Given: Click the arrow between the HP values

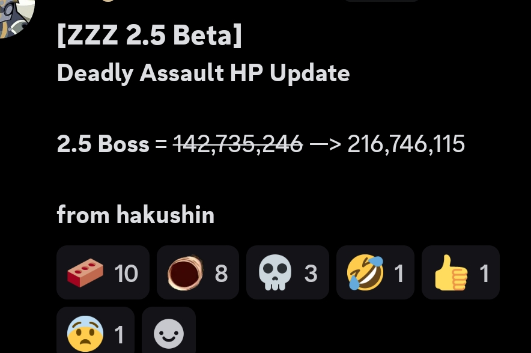Looking at the screenshot, I should tap(326, 144).
